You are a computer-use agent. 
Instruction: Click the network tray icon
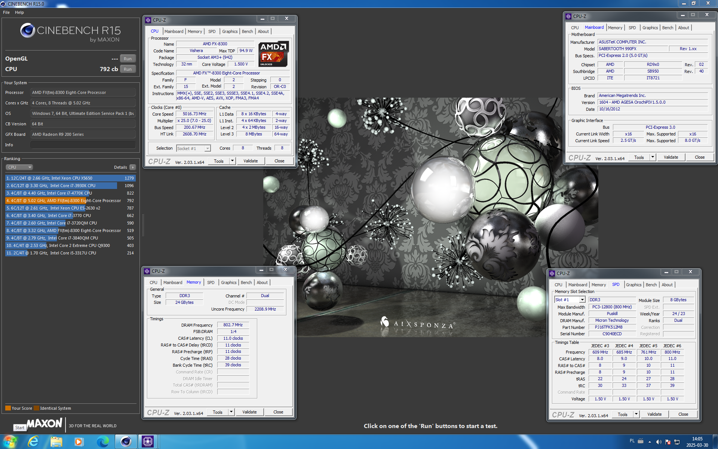[676, 442]
